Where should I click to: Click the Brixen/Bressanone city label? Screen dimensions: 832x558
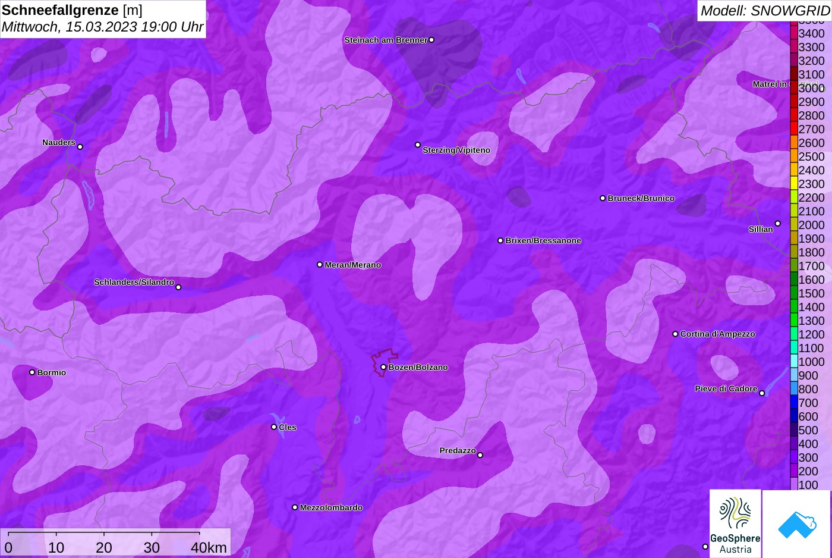pyautogui.click(x=543, y=240)
